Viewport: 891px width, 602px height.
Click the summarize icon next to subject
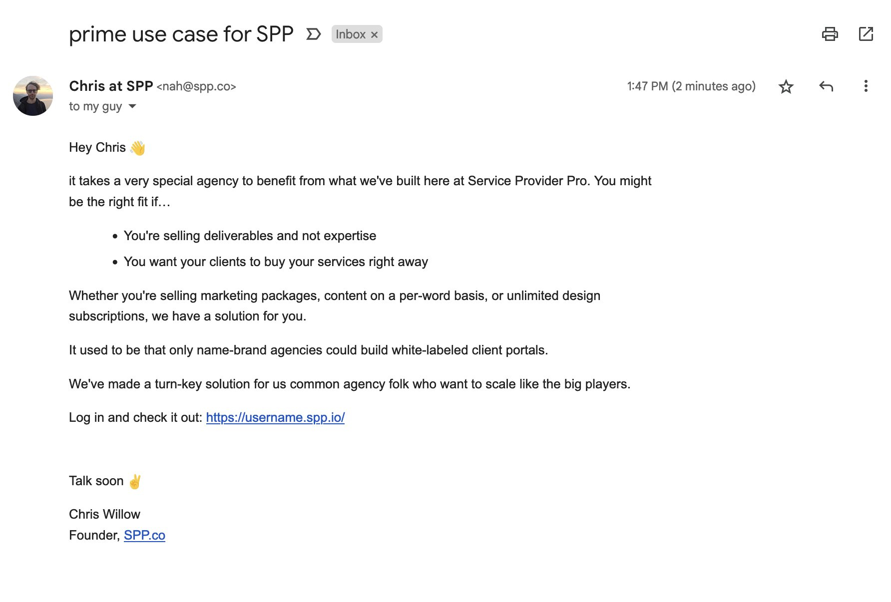point(314,34)
